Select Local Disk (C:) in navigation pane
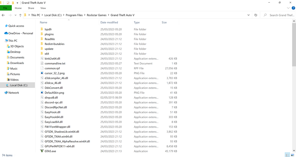 (x=17, y=85)
